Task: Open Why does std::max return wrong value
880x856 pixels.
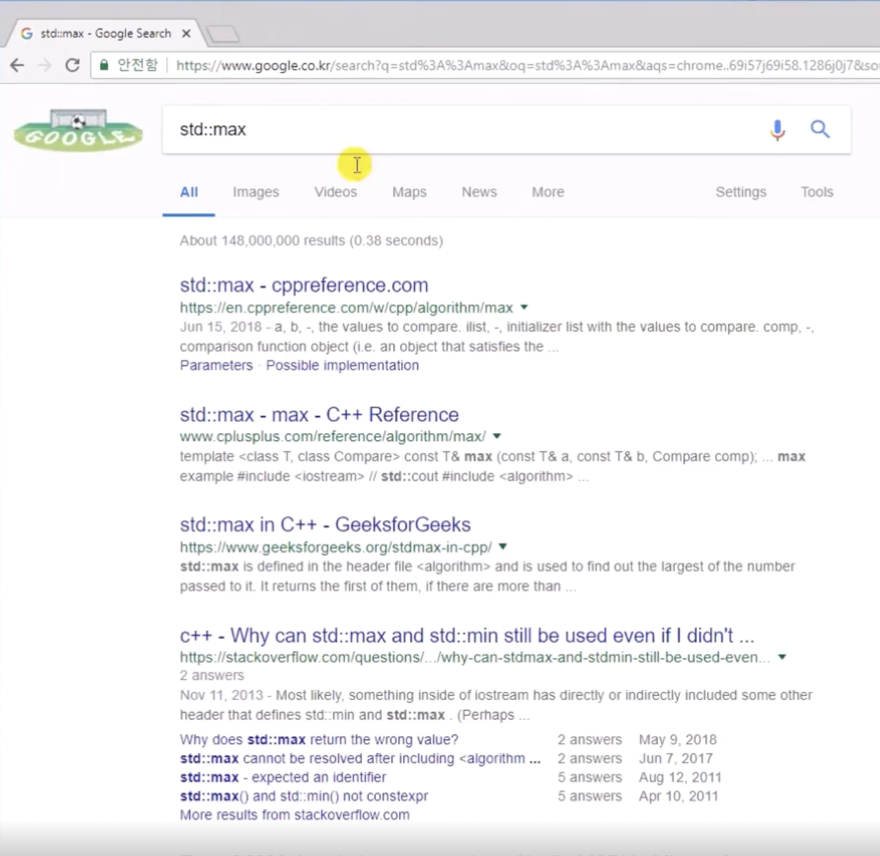Action: [x=319, y=739]
